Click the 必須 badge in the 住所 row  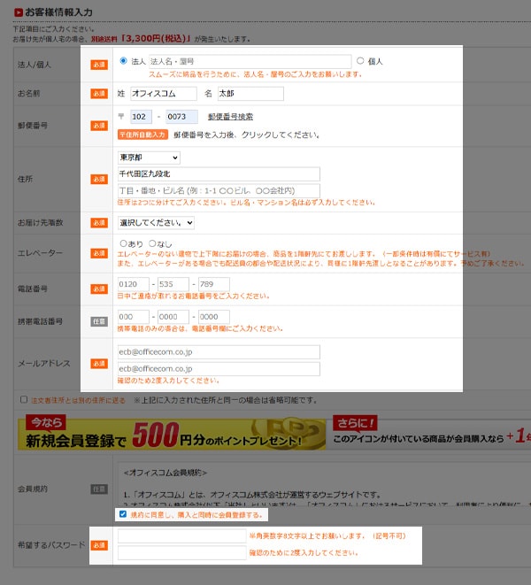(99, 179)
